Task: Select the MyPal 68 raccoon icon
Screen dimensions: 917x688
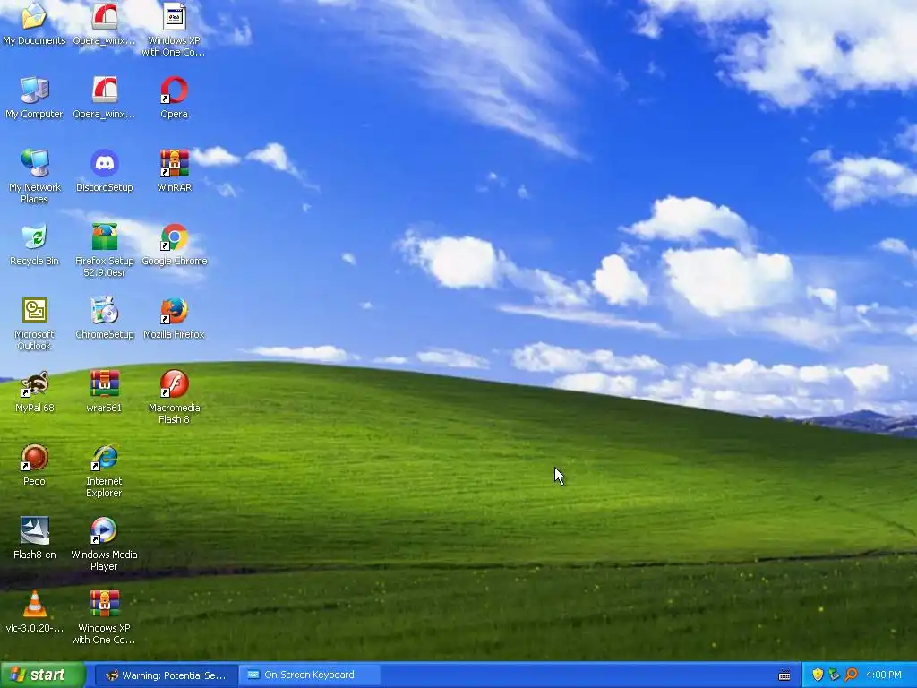Action: click(34, 384)
